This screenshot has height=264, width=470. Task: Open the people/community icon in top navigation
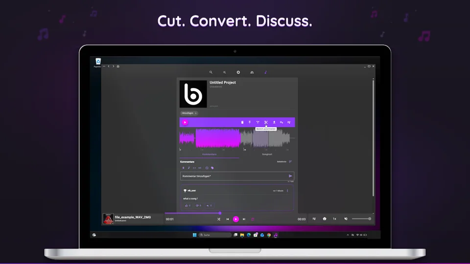[x=252, y=72]
